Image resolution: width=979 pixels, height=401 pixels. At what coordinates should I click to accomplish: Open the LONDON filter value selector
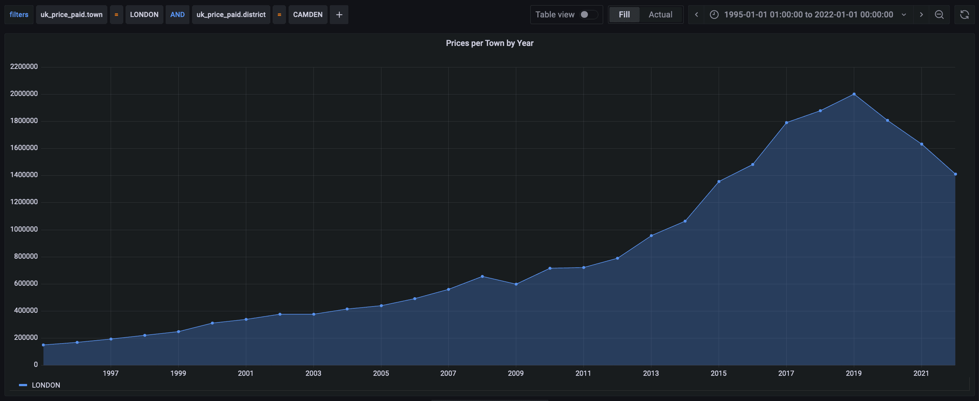[x=144, y=15]
